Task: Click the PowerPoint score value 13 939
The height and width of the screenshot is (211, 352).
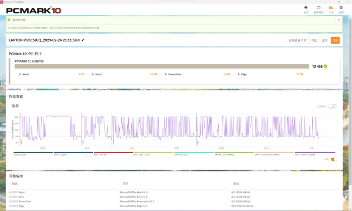Action: 227,74
